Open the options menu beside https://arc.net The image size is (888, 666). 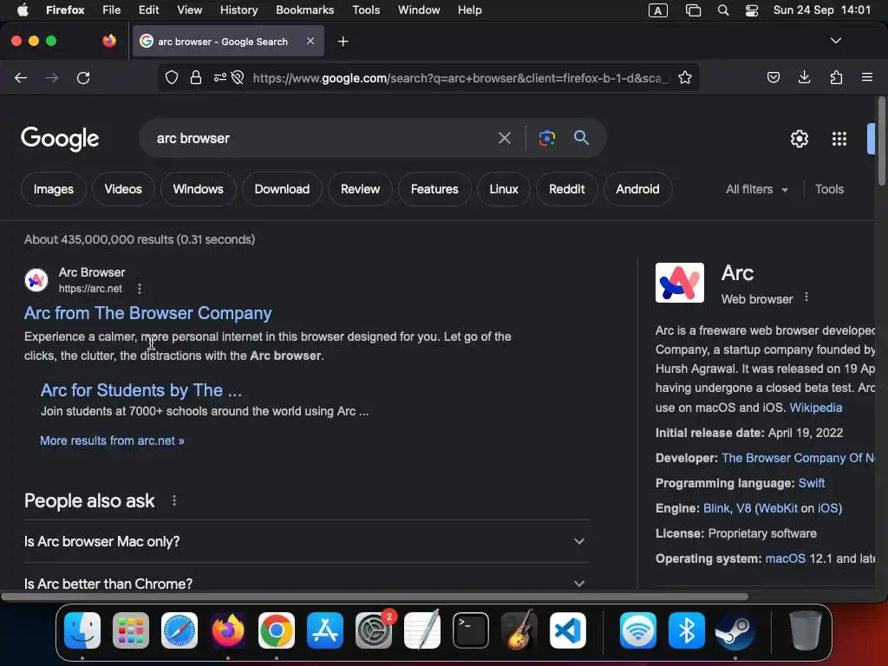(x=140, y=289)
